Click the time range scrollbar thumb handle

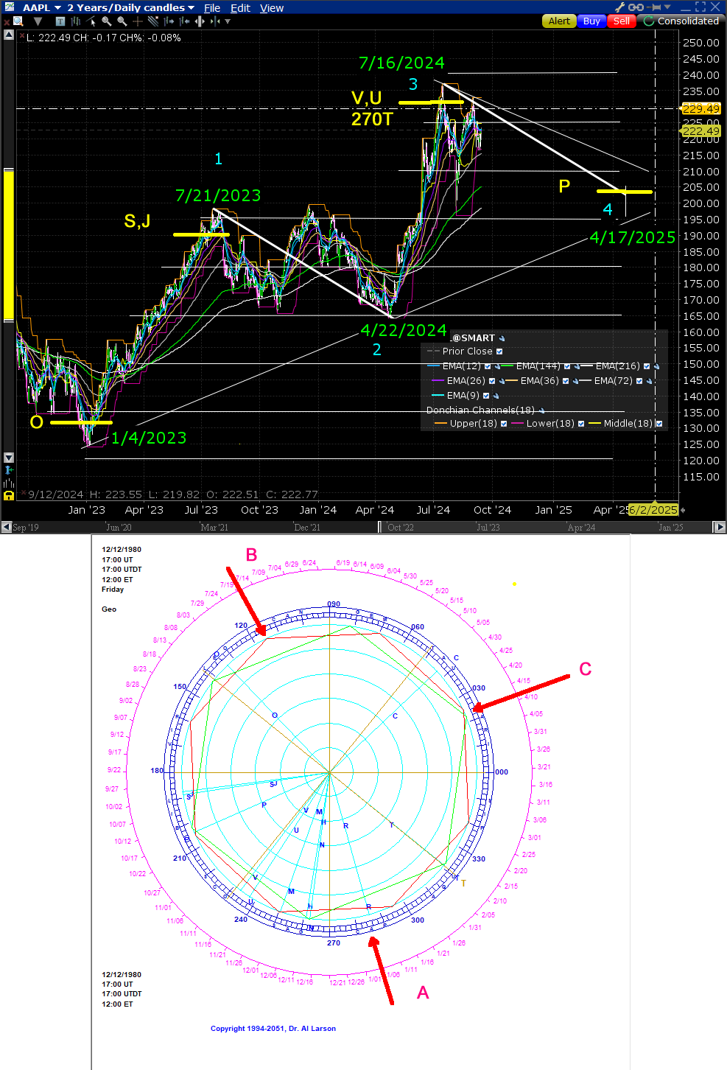coord(380,527)
